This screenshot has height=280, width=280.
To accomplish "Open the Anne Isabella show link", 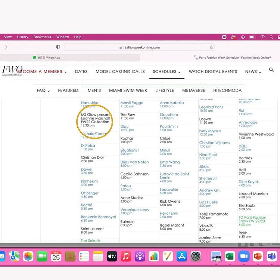I will click(172, 103).
